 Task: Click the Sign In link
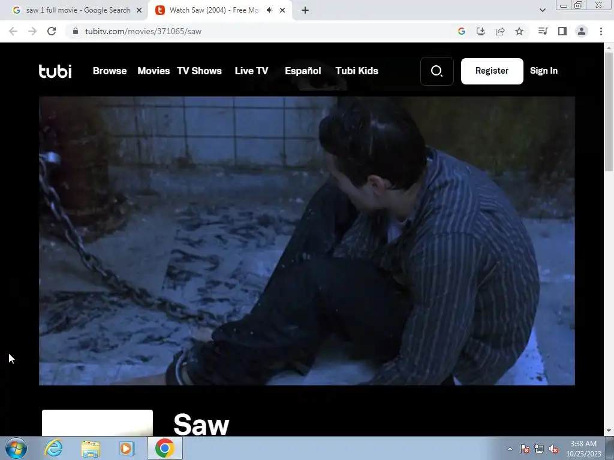point(543,71)
